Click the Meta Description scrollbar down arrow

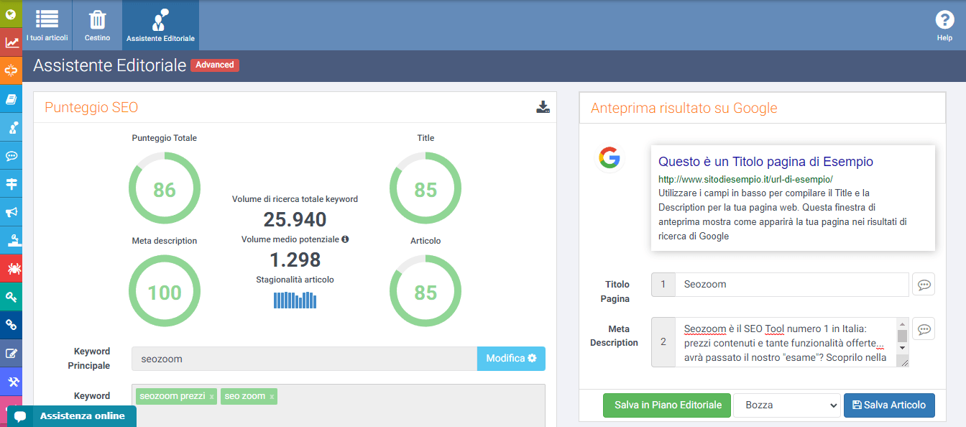(x=902, y=348)
